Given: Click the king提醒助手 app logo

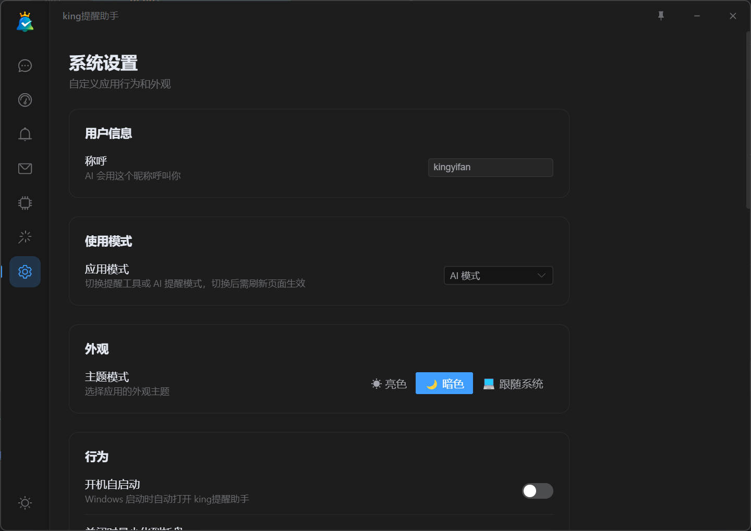Looking at the screenshot, I should [x=25, y=22].
